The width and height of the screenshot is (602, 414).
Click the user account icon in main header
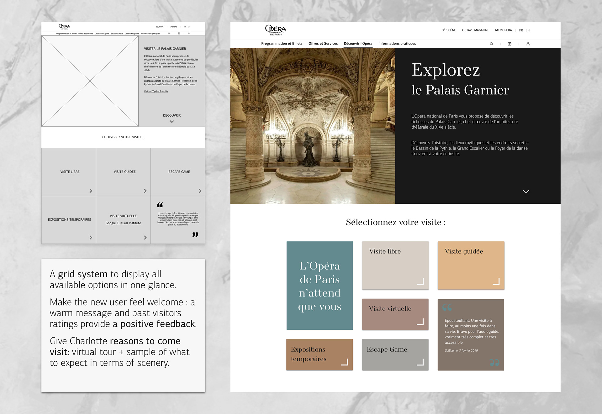tap(528, 44)
